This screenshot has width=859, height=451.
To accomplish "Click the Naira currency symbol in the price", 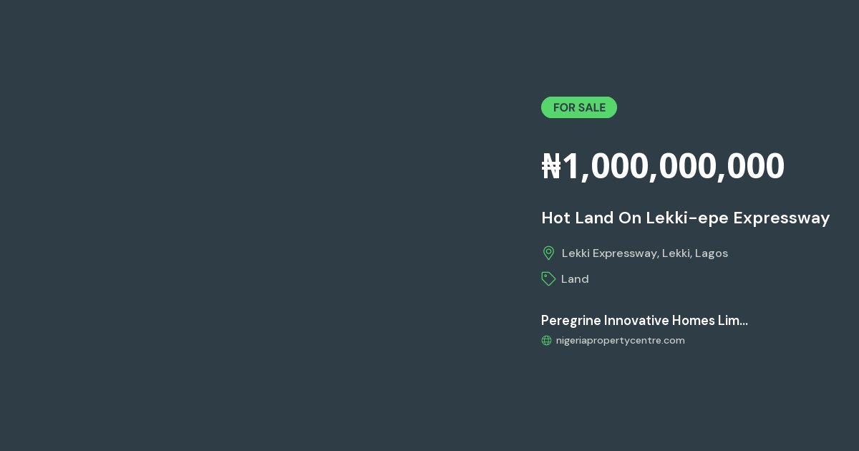I will point(551,166).
